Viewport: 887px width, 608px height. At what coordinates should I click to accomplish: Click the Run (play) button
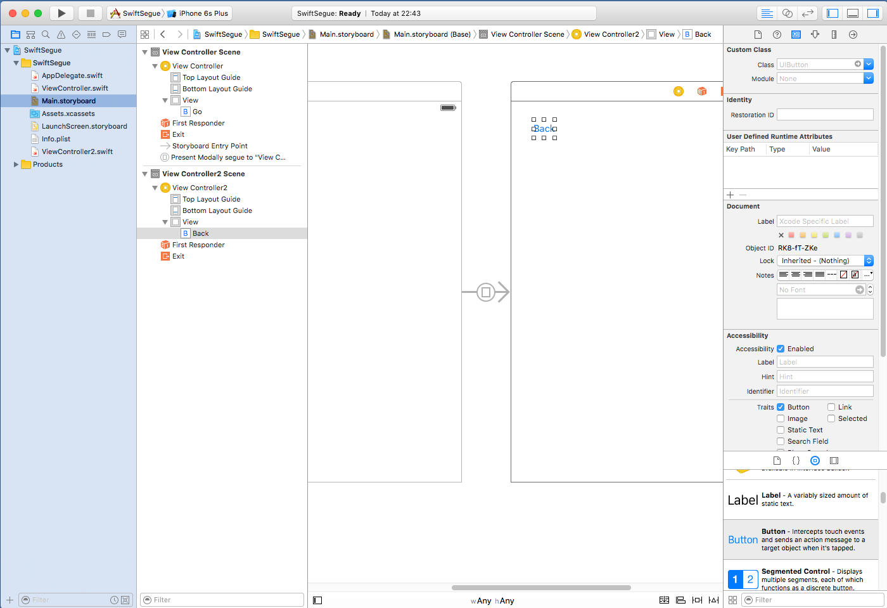pyautogui.click(x=61, y=13)
